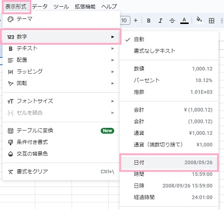Toggle italic in the toolbar
The width and height of the screenshot is (224, 210).
click(x=160, y=21)
